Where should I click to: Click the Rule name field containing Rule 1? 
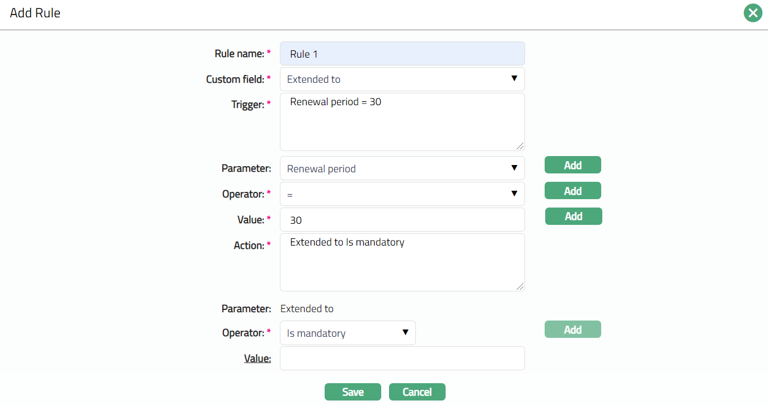point(402,54)
